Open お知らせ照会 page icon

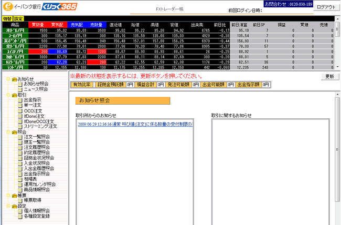[x=20, y=84]
